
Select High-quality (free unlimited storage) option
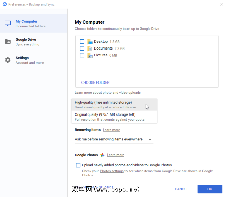114,105
